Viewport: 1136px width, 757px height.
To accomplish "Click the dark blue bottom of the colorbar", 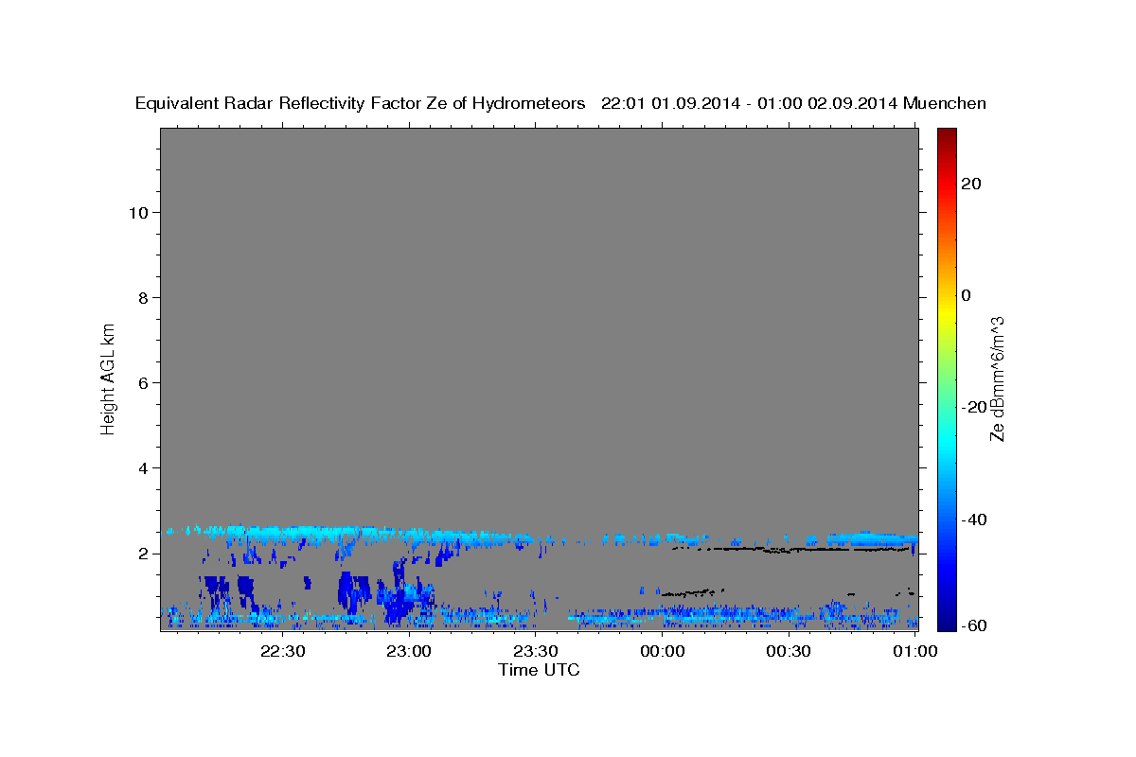I will tap(947, 620).
